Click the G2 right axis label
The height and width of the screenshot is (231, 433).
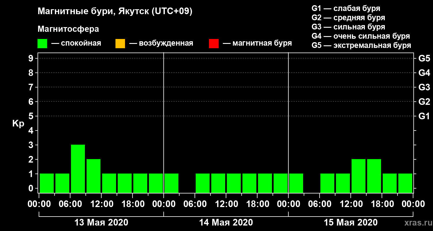(424, 102)
